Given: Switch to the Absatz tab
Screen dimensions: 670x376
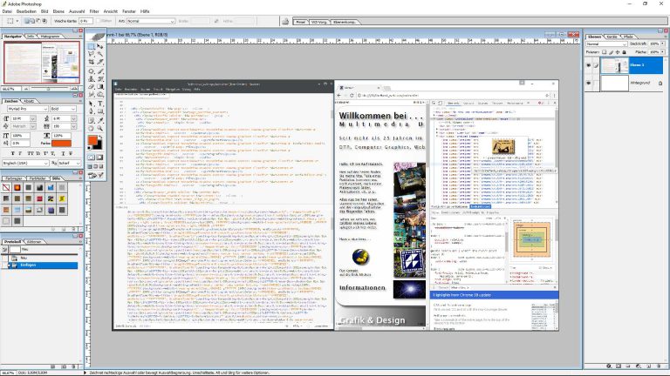Looking at the screenshot, I should coord(29,102).
